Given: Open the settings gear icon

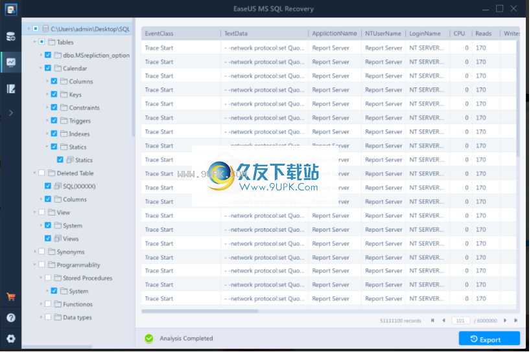Looking at the screenshot, I should tap(11, 338).
